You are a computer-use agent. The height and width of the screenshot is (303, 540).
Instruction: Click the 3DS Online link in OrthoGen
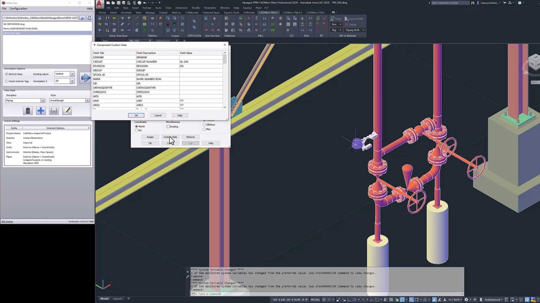(7, 222)
